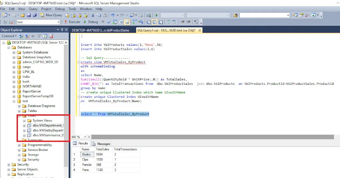The height and width of the screenshot is (178, 340).
Task: Click Display Estimated Execution Plan icon
Action: coord(115,22)
